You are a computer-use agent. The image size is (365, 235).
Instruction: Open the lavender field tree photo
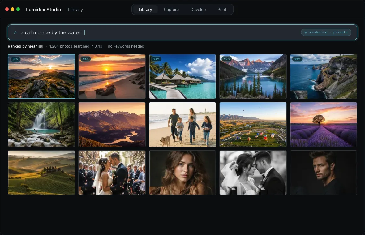(x=324, y=125)
